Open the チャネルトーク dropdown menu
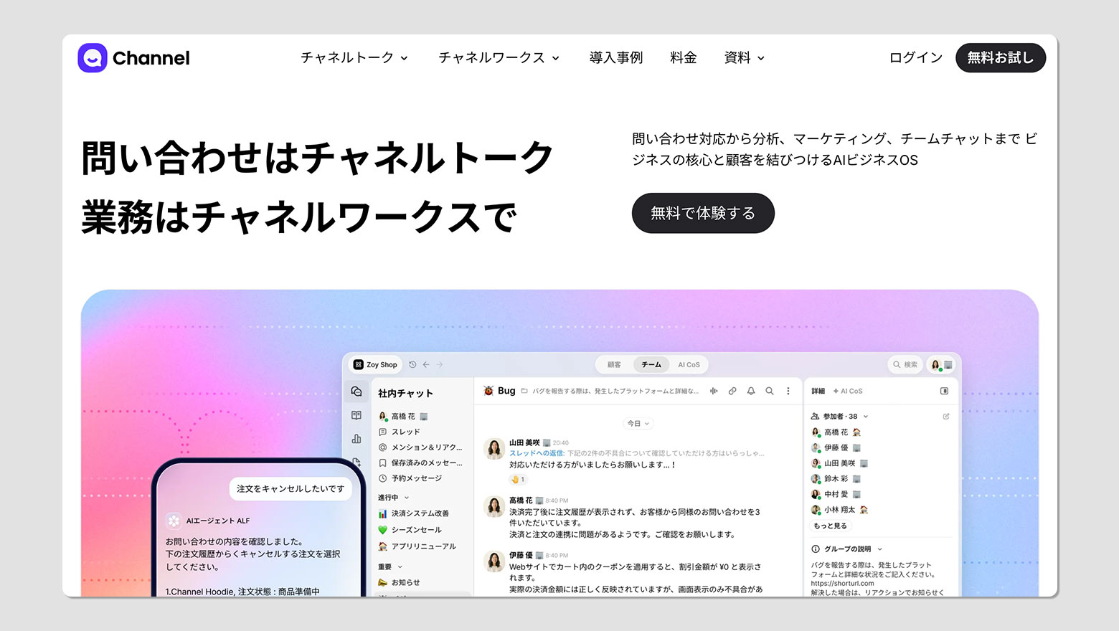The image size is (1119, 631). [354, 57]
